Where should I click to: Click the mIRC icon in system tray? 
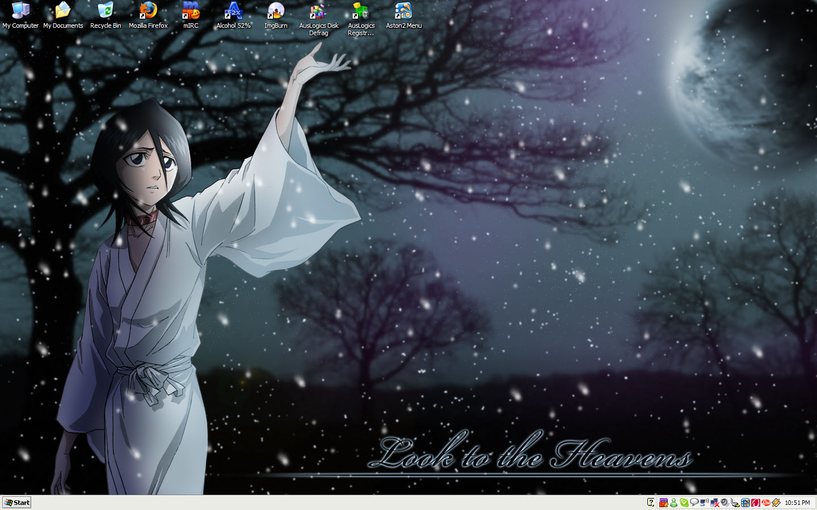[x=663, y=503]
